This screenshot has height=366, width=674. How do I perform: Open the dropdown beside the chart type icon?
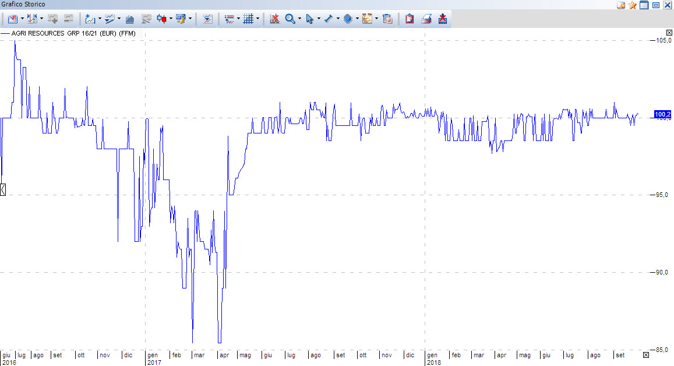tap(22, 19)
